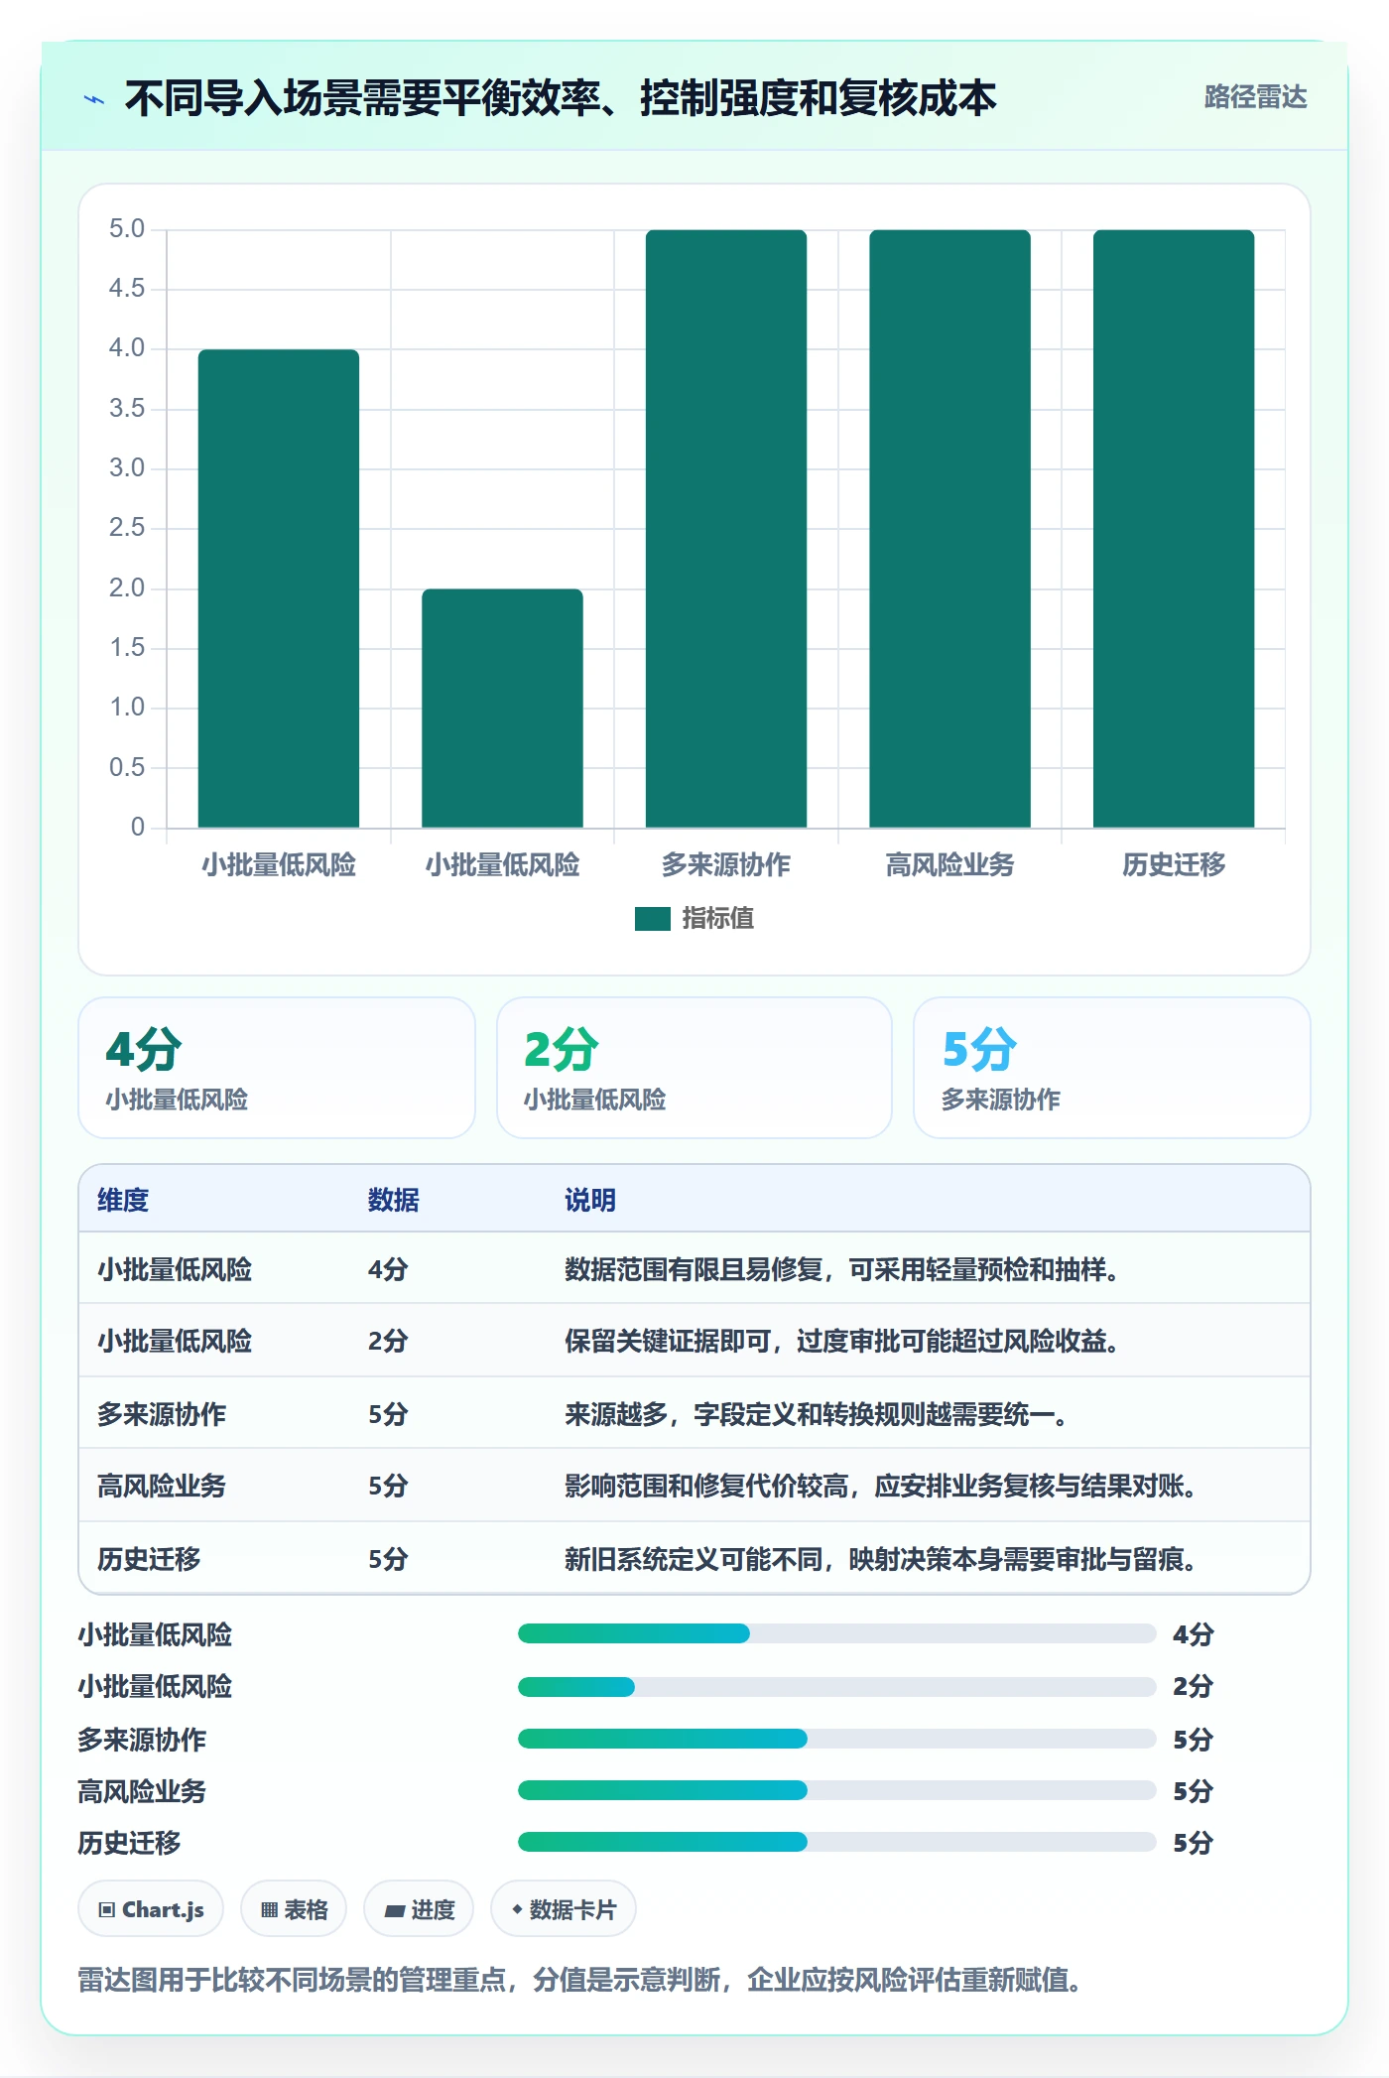This screenshot has height=2078, width=1389.
Task: Click the 路径雷达 tag in the header
Action: click(x=1255, y=97)
